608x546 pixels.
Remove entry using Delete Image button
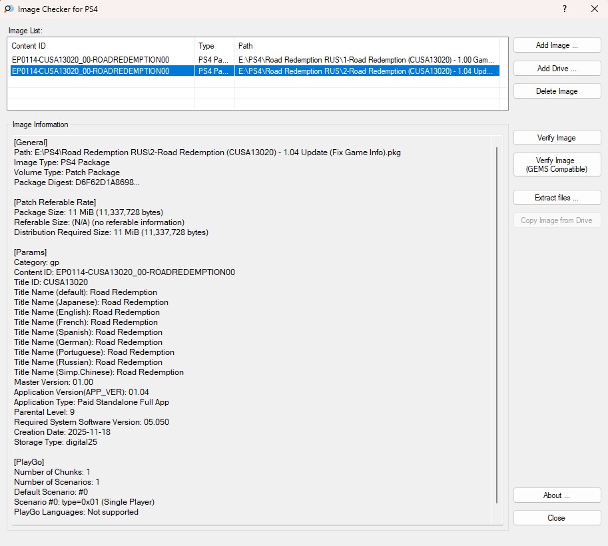(x=557, y=91)
